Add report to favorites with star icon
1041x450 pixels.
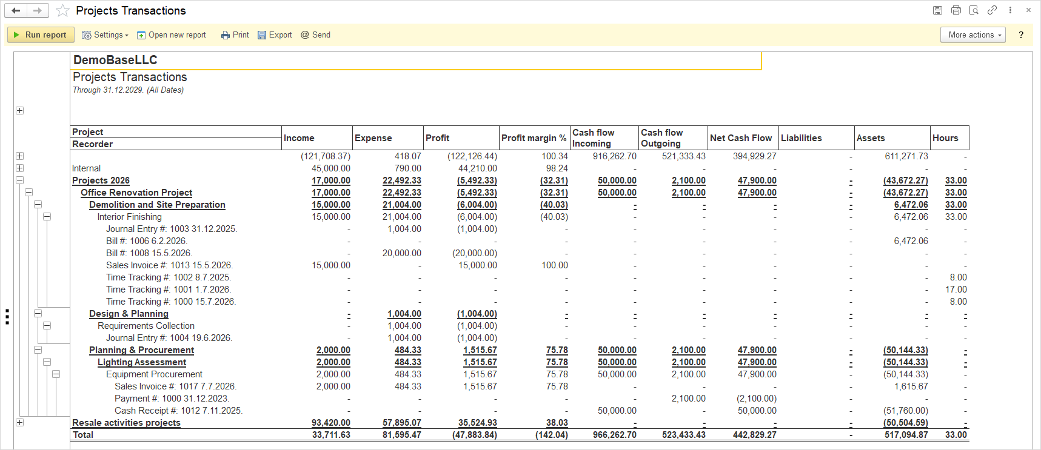(x=62, y=10)
